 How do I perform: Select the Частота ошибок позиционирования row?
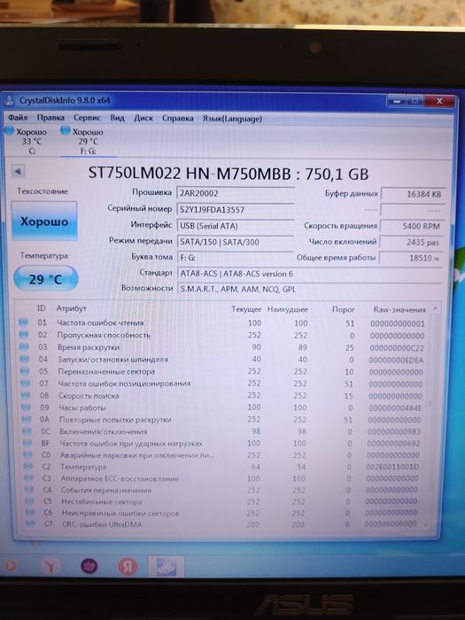click(x=222, y=384)
